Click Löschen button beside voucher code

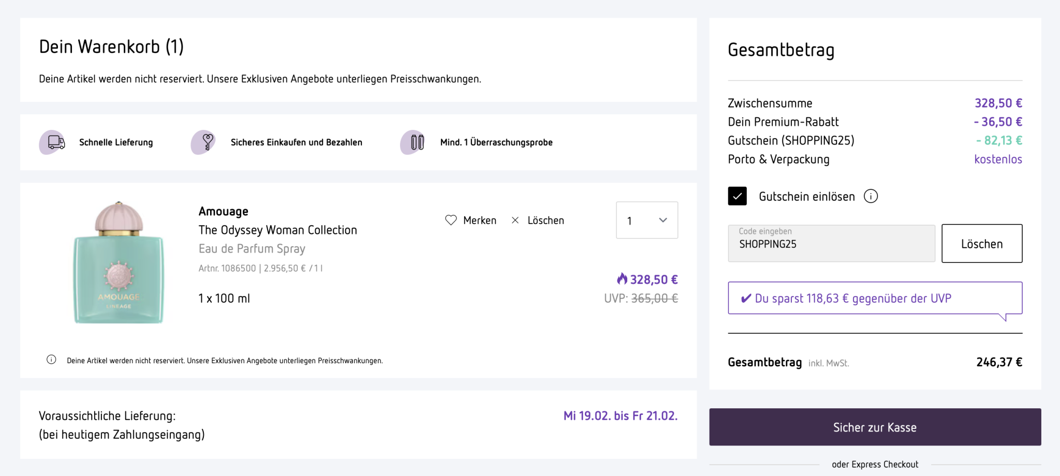(x=981, y=244)
